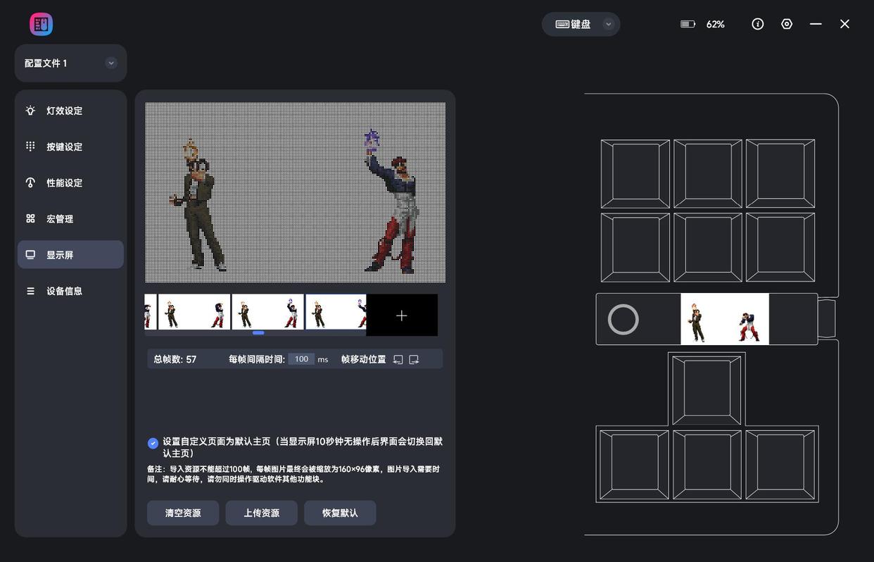Click the info icon in title bar
This screenshot has height=562, width=874.
pos(757,24)
